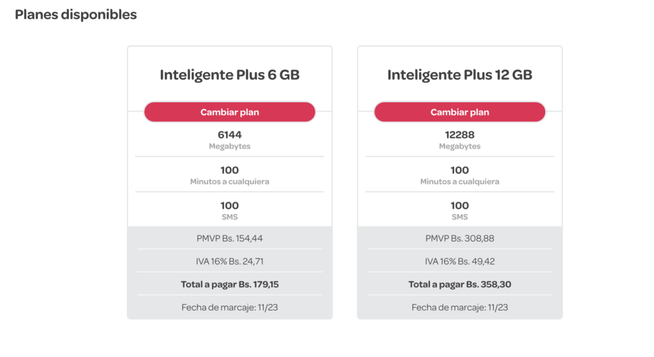This screenshot has width=654, height=357.
Task: Click PMVP Bs. 308,88 price line
Action: 459,238
